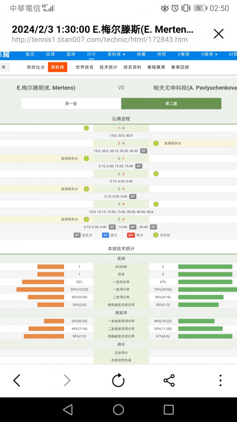Select the 第二盘 set tab
Screen dimensions: 237x422
171,104
